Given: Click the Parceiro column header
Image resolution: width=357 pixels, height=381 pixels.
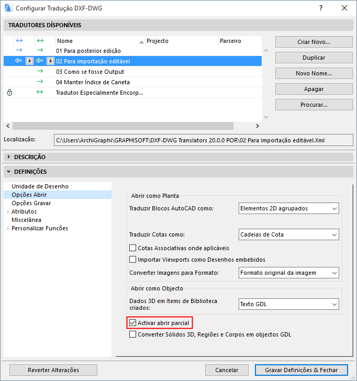Looking at the screenshot, I should coord(240,41).
